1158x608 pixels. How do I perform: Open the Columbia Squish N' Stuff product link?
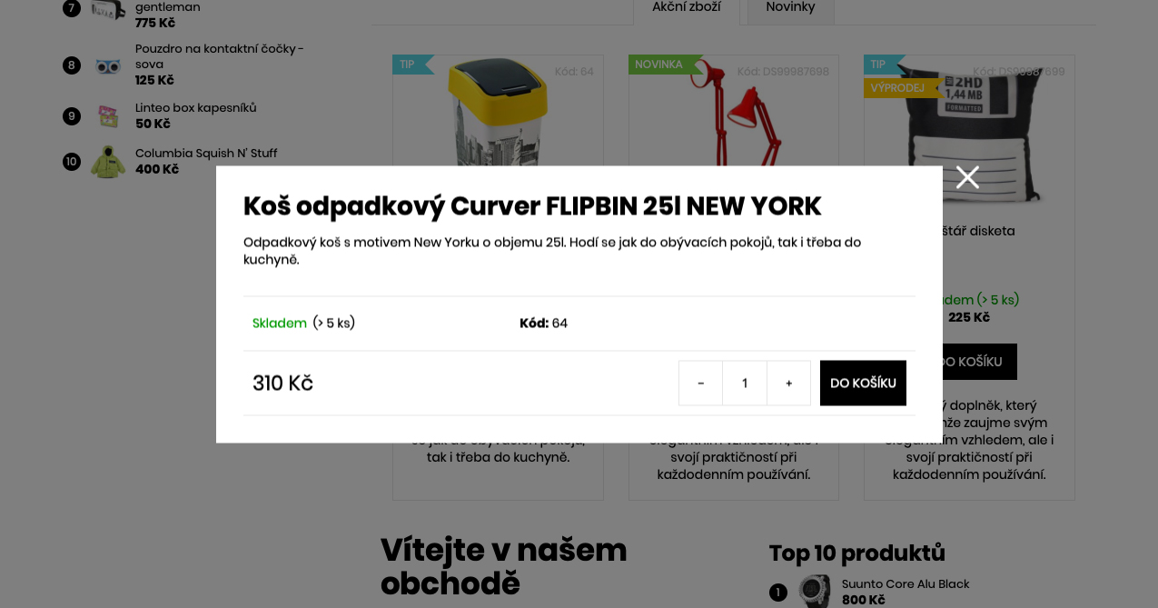pos(206,154)
